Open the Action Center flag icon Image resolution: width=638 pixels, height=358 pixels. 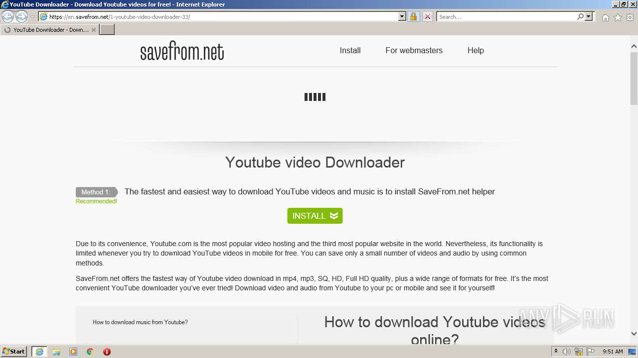point(591,352)
